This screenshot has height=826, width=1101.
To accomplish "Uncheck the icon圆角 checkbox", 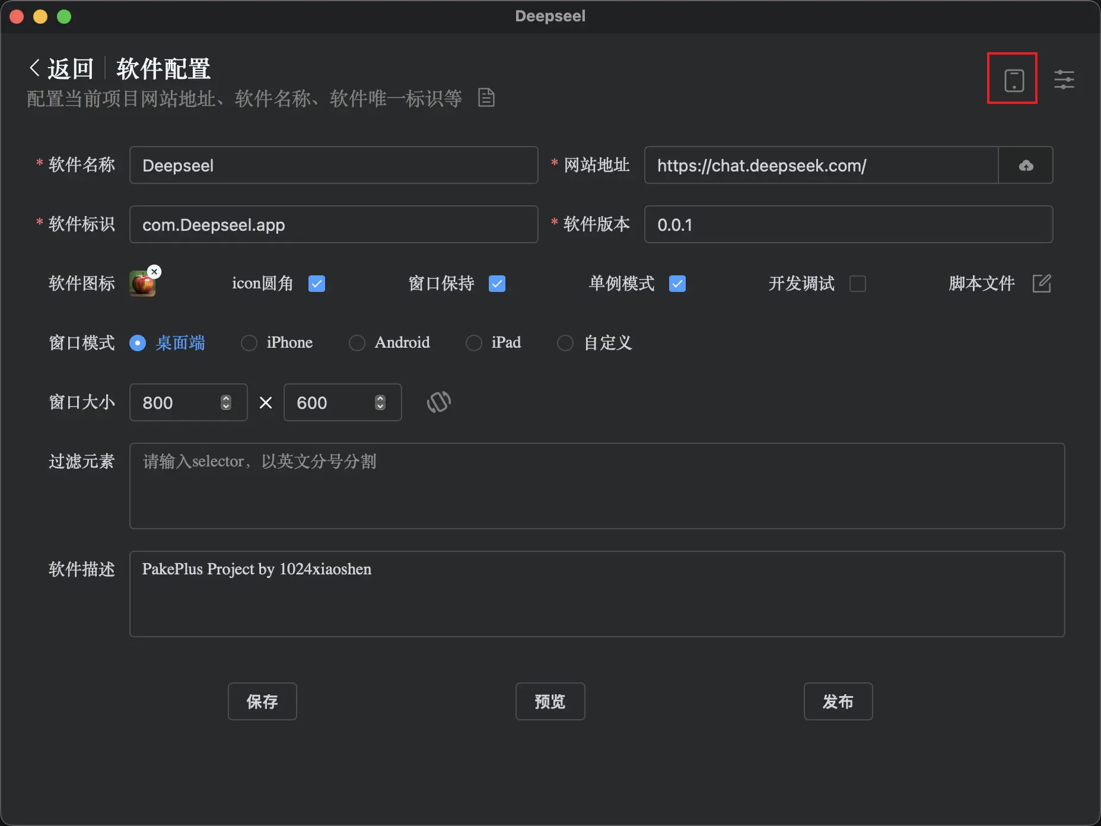I will [317, 284].
